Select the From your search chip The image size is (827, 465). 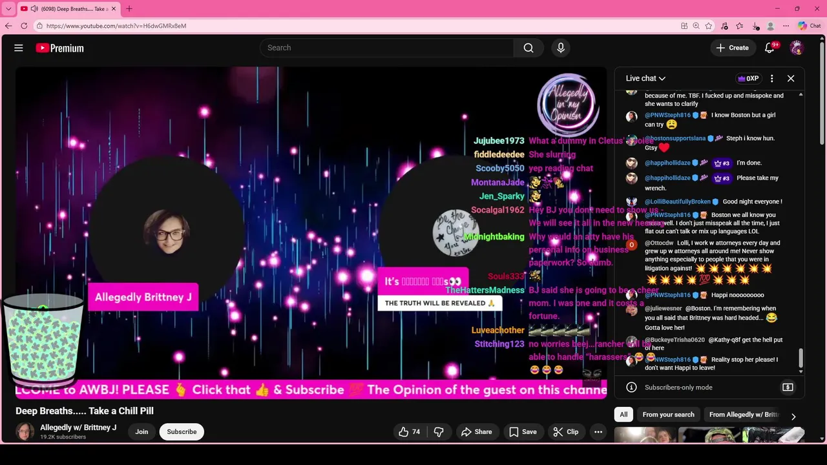pos(668,415)
